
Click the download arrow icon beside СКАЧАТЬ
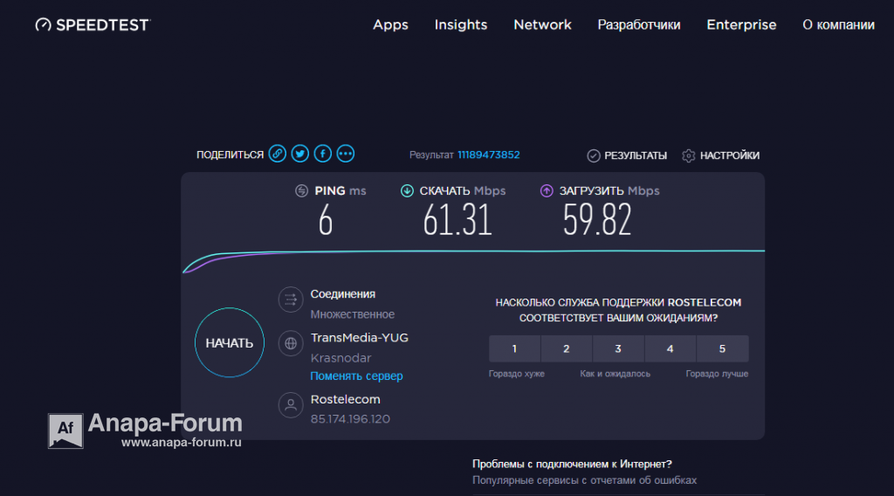point(407,191)
